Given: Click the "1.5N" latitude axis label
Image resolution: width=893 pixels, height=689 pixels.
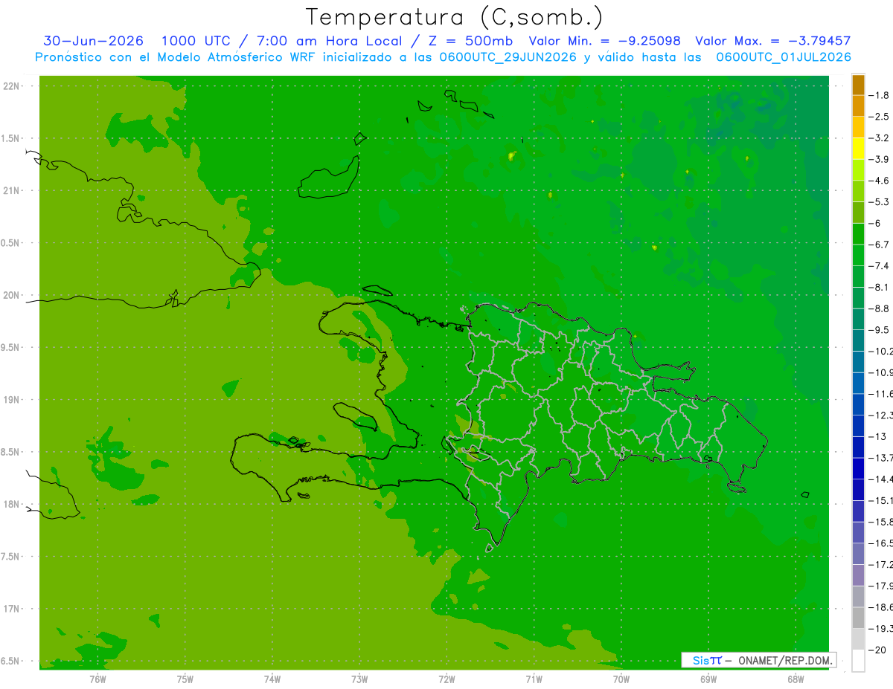Looking at the screenshot, I should coord(11,138).
